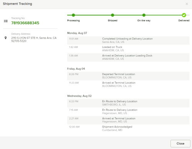Image resolution: width=192 pixels, height=149 pixels.
Task: Click the On the way step dot
Action: click(144, 15)
